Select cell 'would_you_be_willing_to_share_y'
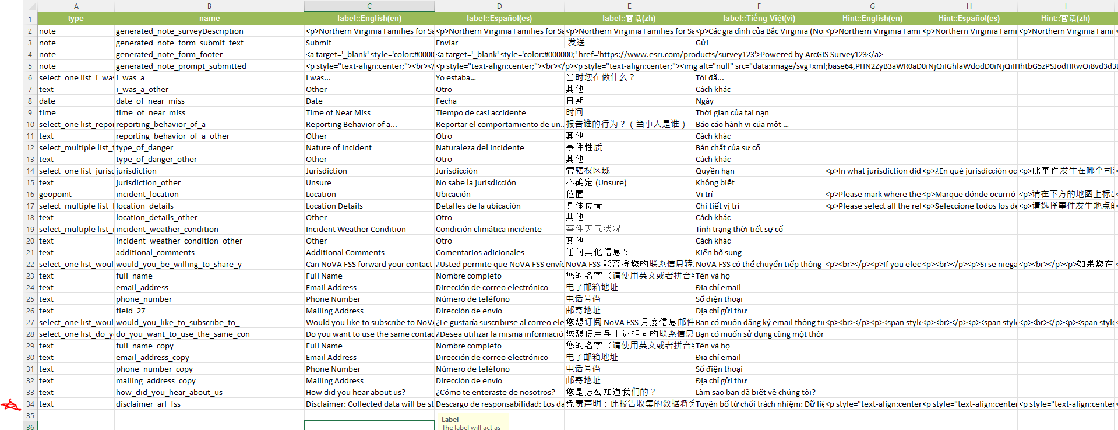The width and height of the screenshot is (1118, 430). point(209,264)
